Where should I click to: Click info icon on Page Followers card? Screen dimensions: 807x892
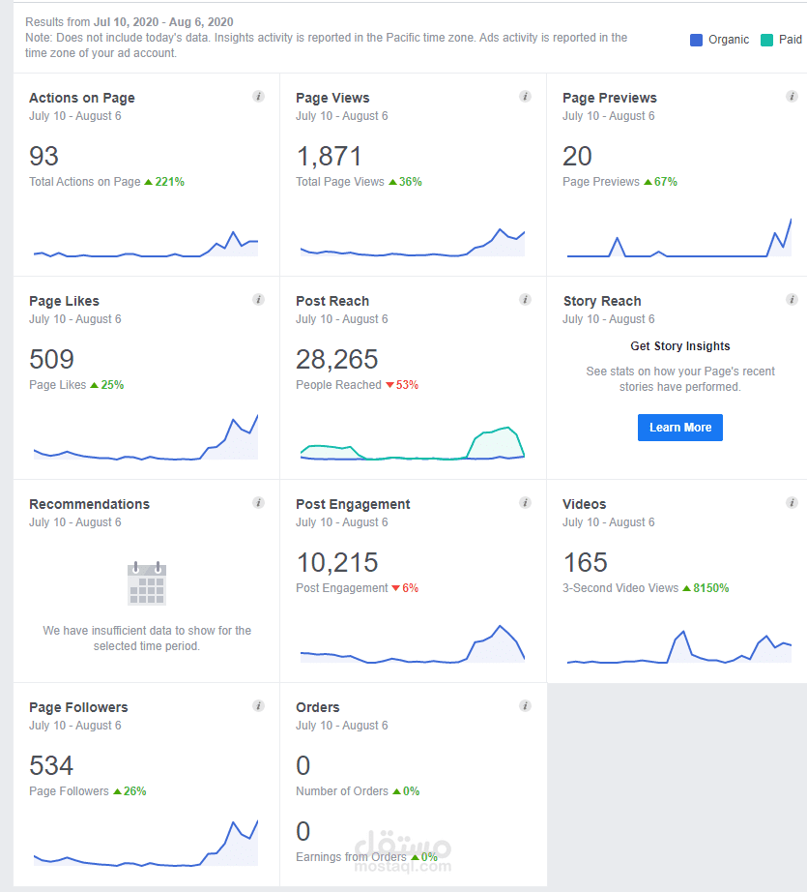coord(259,706)
